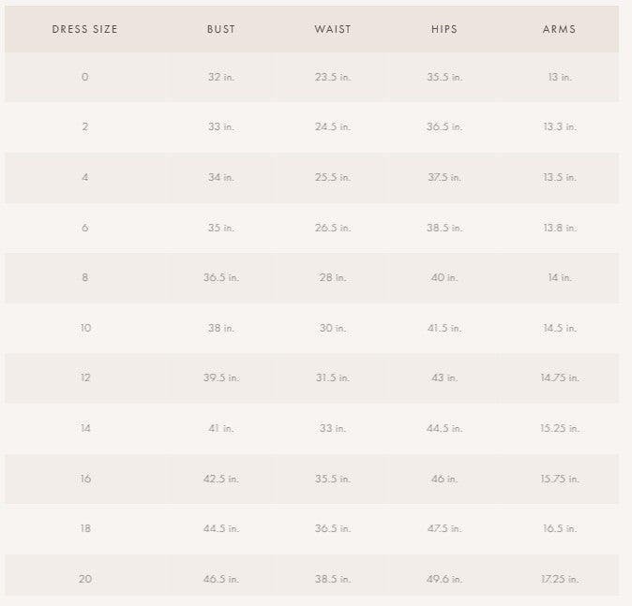Select dress size 20 row label
The height and width of the screenshot is (606, 632).
click(x=85, y=579)
